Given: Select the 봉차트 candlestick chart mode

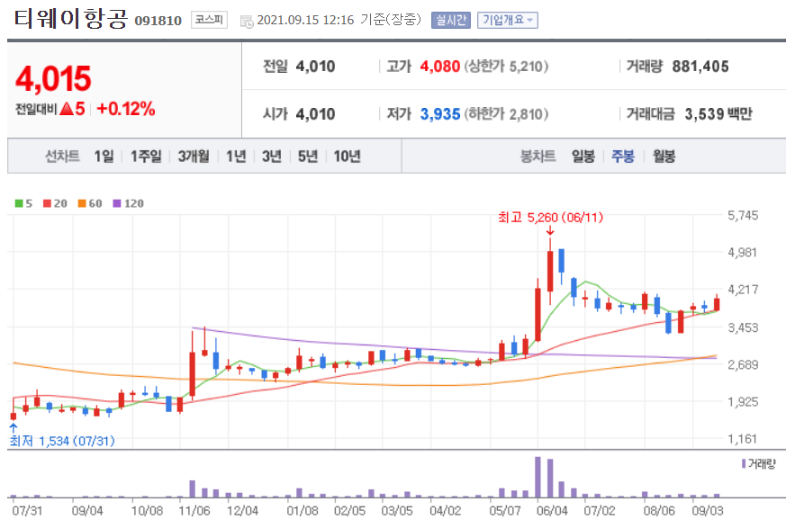Looking at the screenshot, I should 537,156.
